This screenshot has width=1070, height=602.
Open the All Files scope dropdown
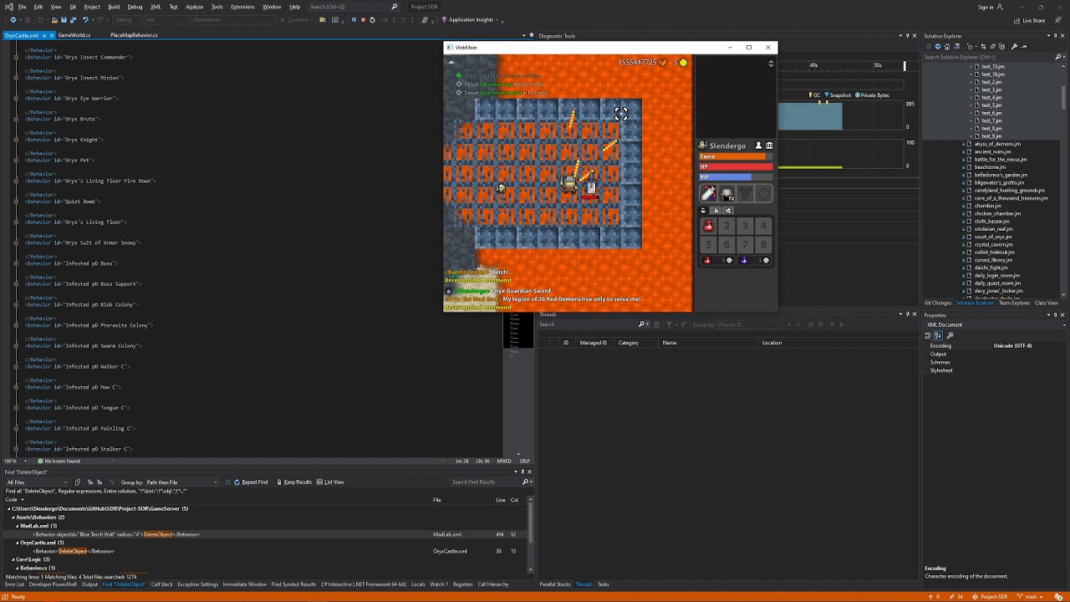point(37,482)
